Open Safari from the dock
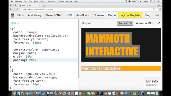Image resolution: width=171 pixels, height=96 pixels. [x=31, y=93]
